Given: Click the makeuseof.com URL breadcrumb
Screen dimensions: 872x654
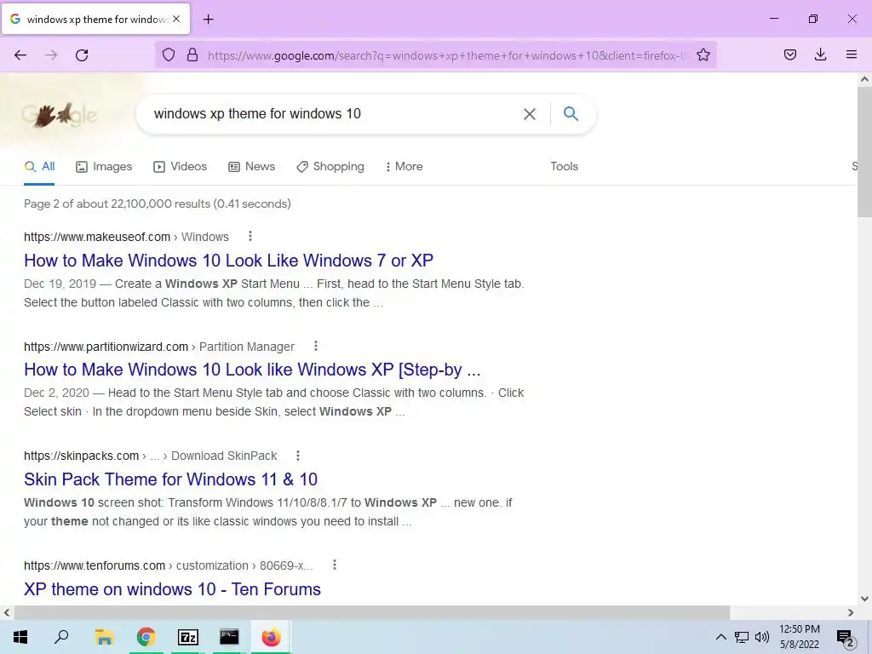Looking at the screenshot, I should (126, 237).
